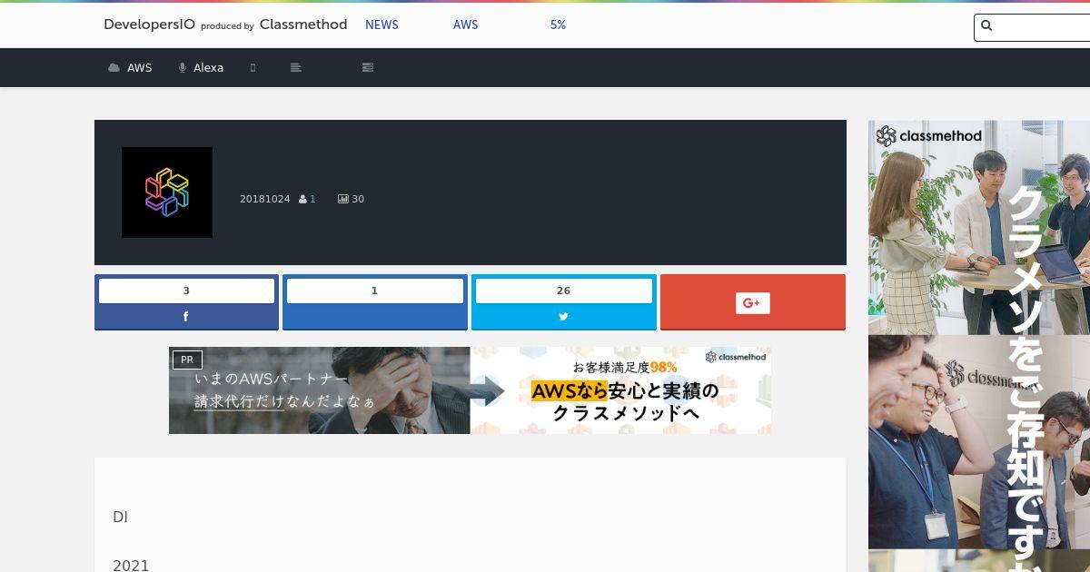
Task: Click the left-aligned lines icon in navbar
Action: [295, 68]
